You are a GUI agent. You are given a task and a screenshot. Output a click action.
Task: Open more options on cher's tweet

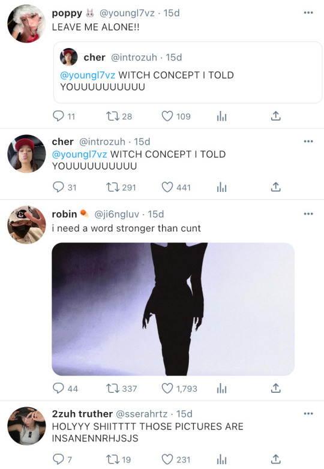[308, 141]
